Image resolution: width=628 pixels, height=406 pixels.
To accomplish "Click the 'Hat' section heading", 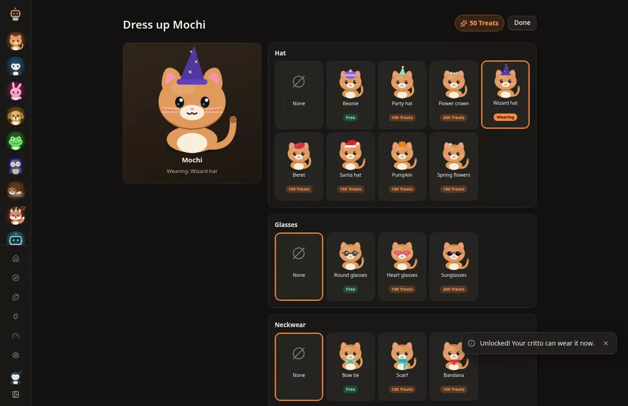I will tap(281, 53).
